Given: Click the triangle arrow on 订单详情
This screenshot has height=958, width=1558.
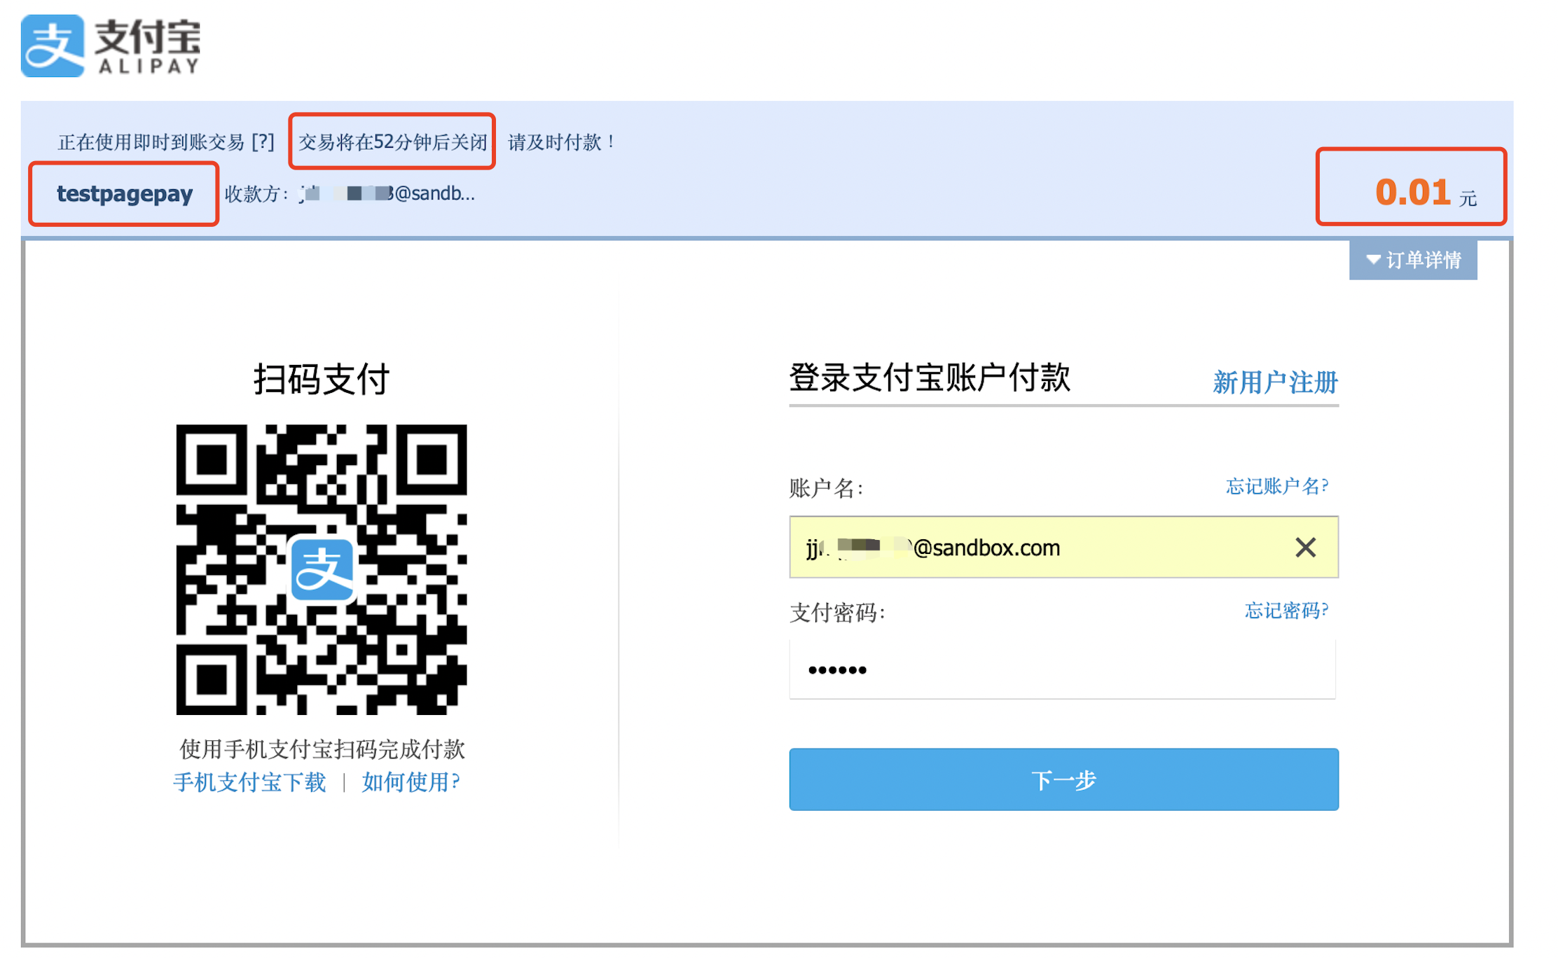Looking at the screenshot, I should 1373,260.
